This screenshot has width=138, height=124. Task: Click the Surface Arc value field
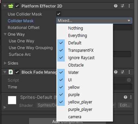(x=122, y=54)
